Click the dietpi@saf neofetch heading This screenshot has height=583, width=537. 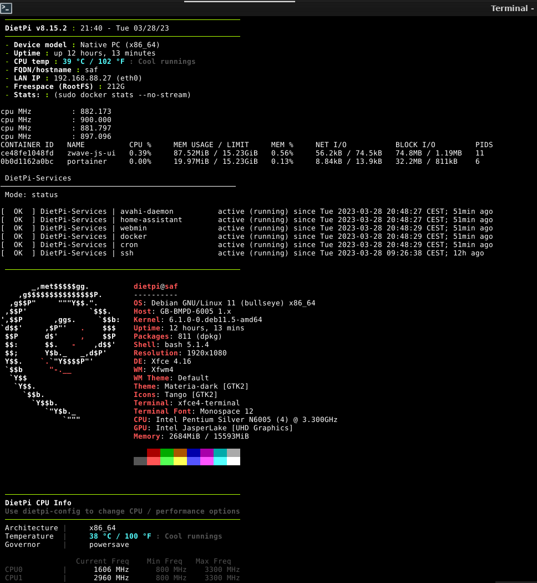(x=155, y=287)
